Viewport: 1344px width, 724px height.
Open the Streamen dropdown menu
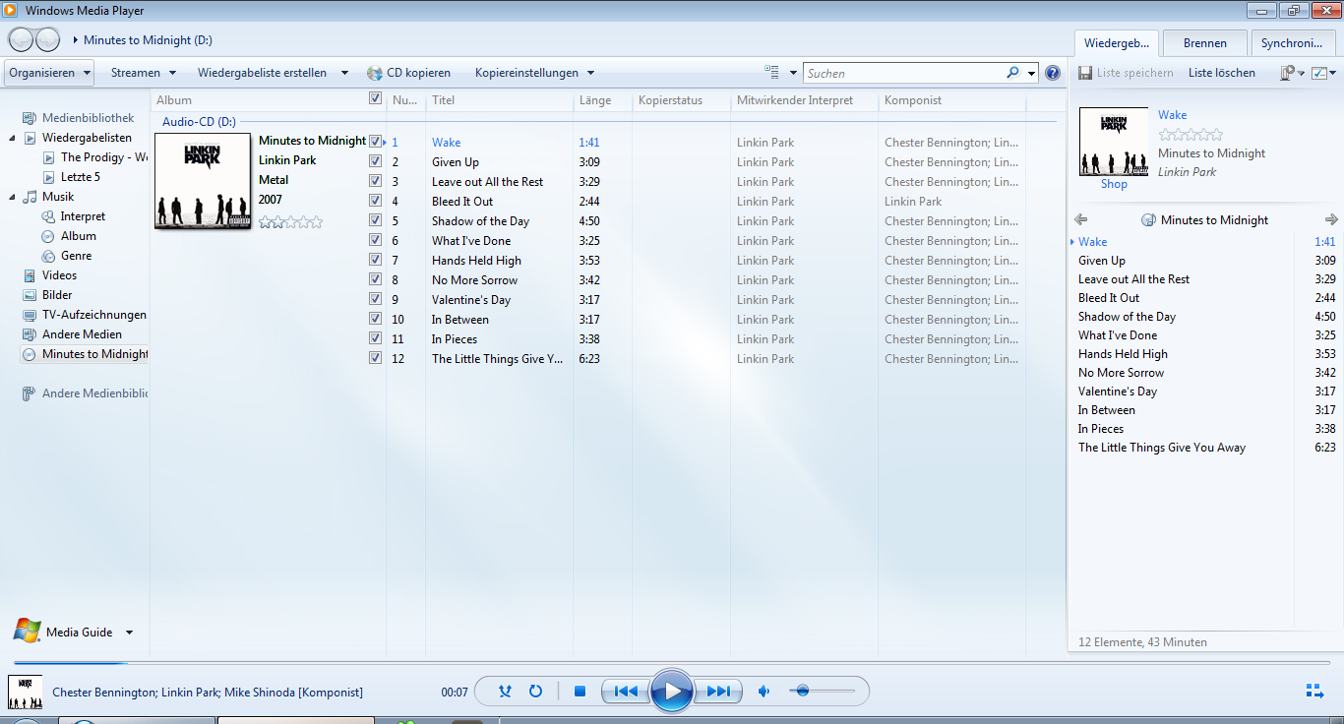(144, 73)
